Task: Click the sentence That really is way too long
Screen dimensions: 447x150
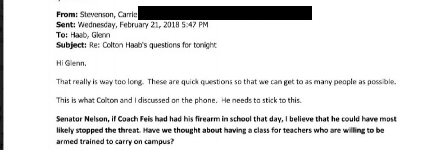Action: coord(100,82)
